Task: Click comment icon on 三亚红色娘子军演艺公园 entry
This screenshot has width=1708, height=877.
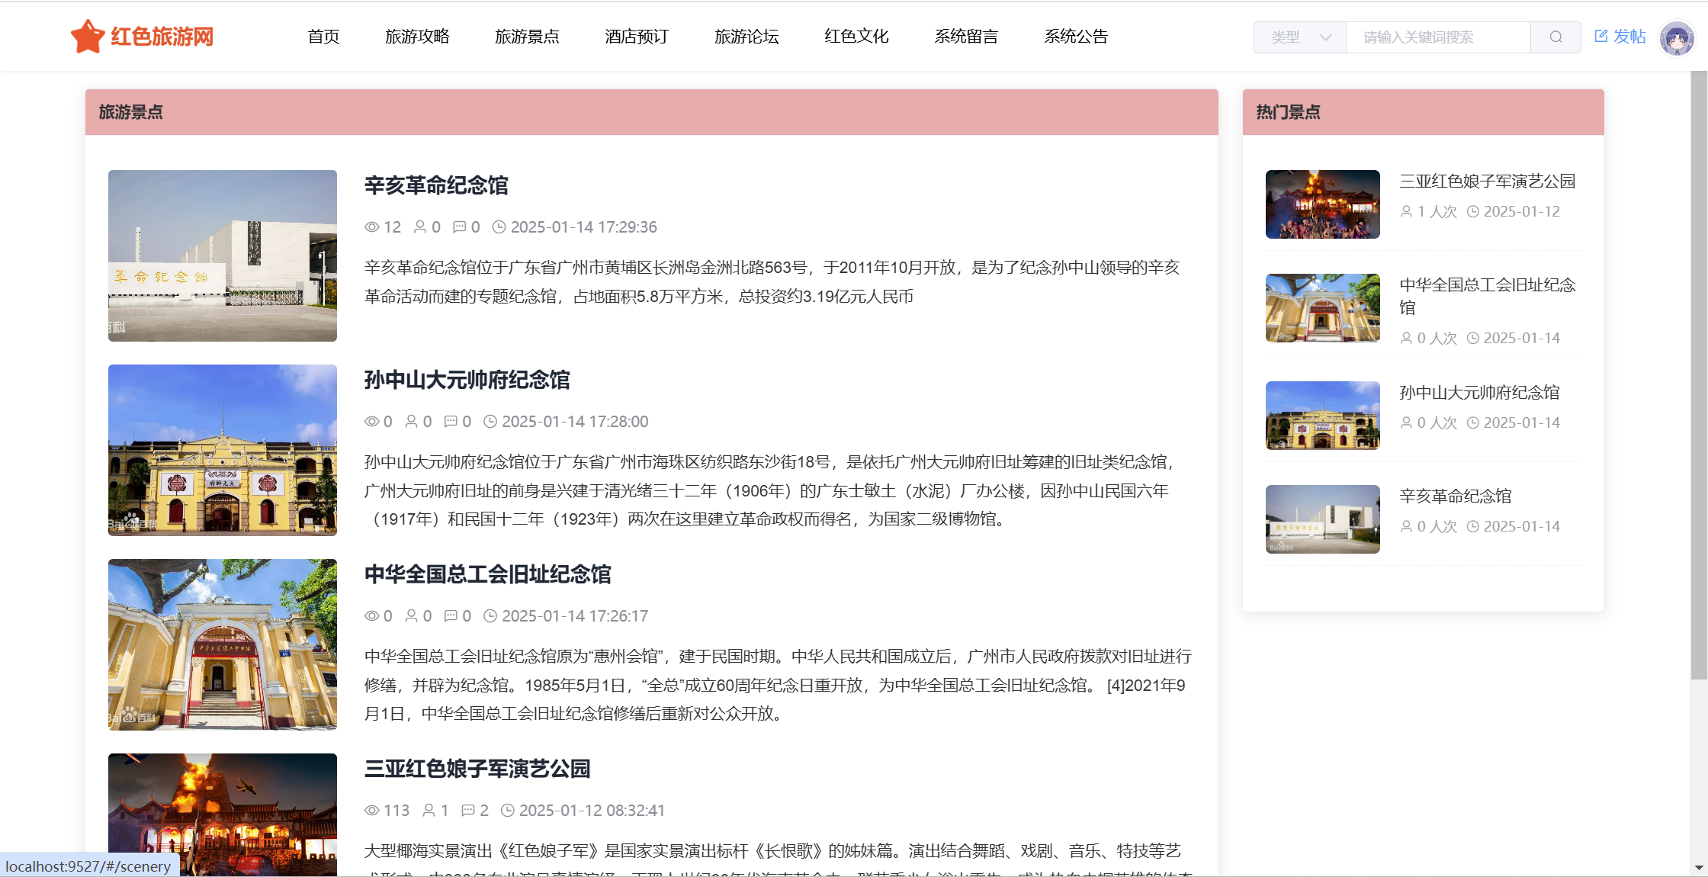Action: 468,811
